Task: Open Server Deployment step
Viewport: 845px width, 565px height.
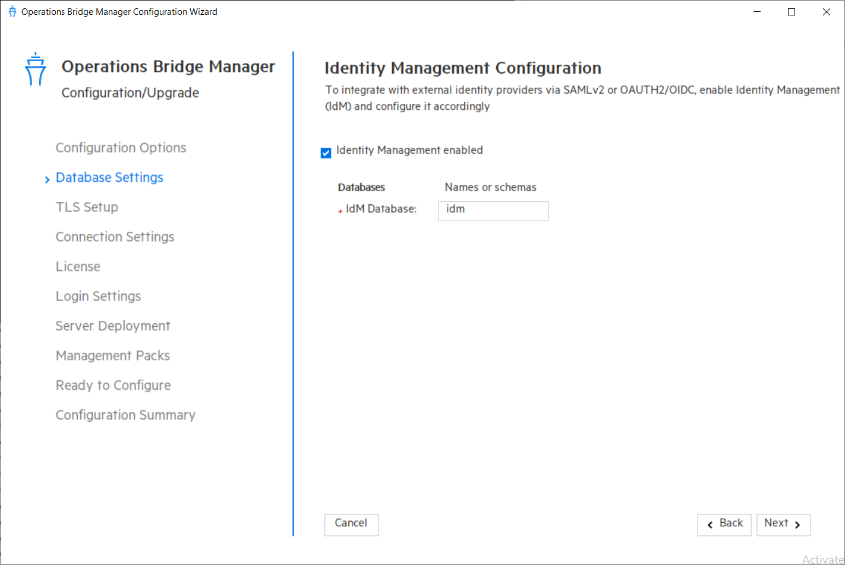Action: coord(113,326)
